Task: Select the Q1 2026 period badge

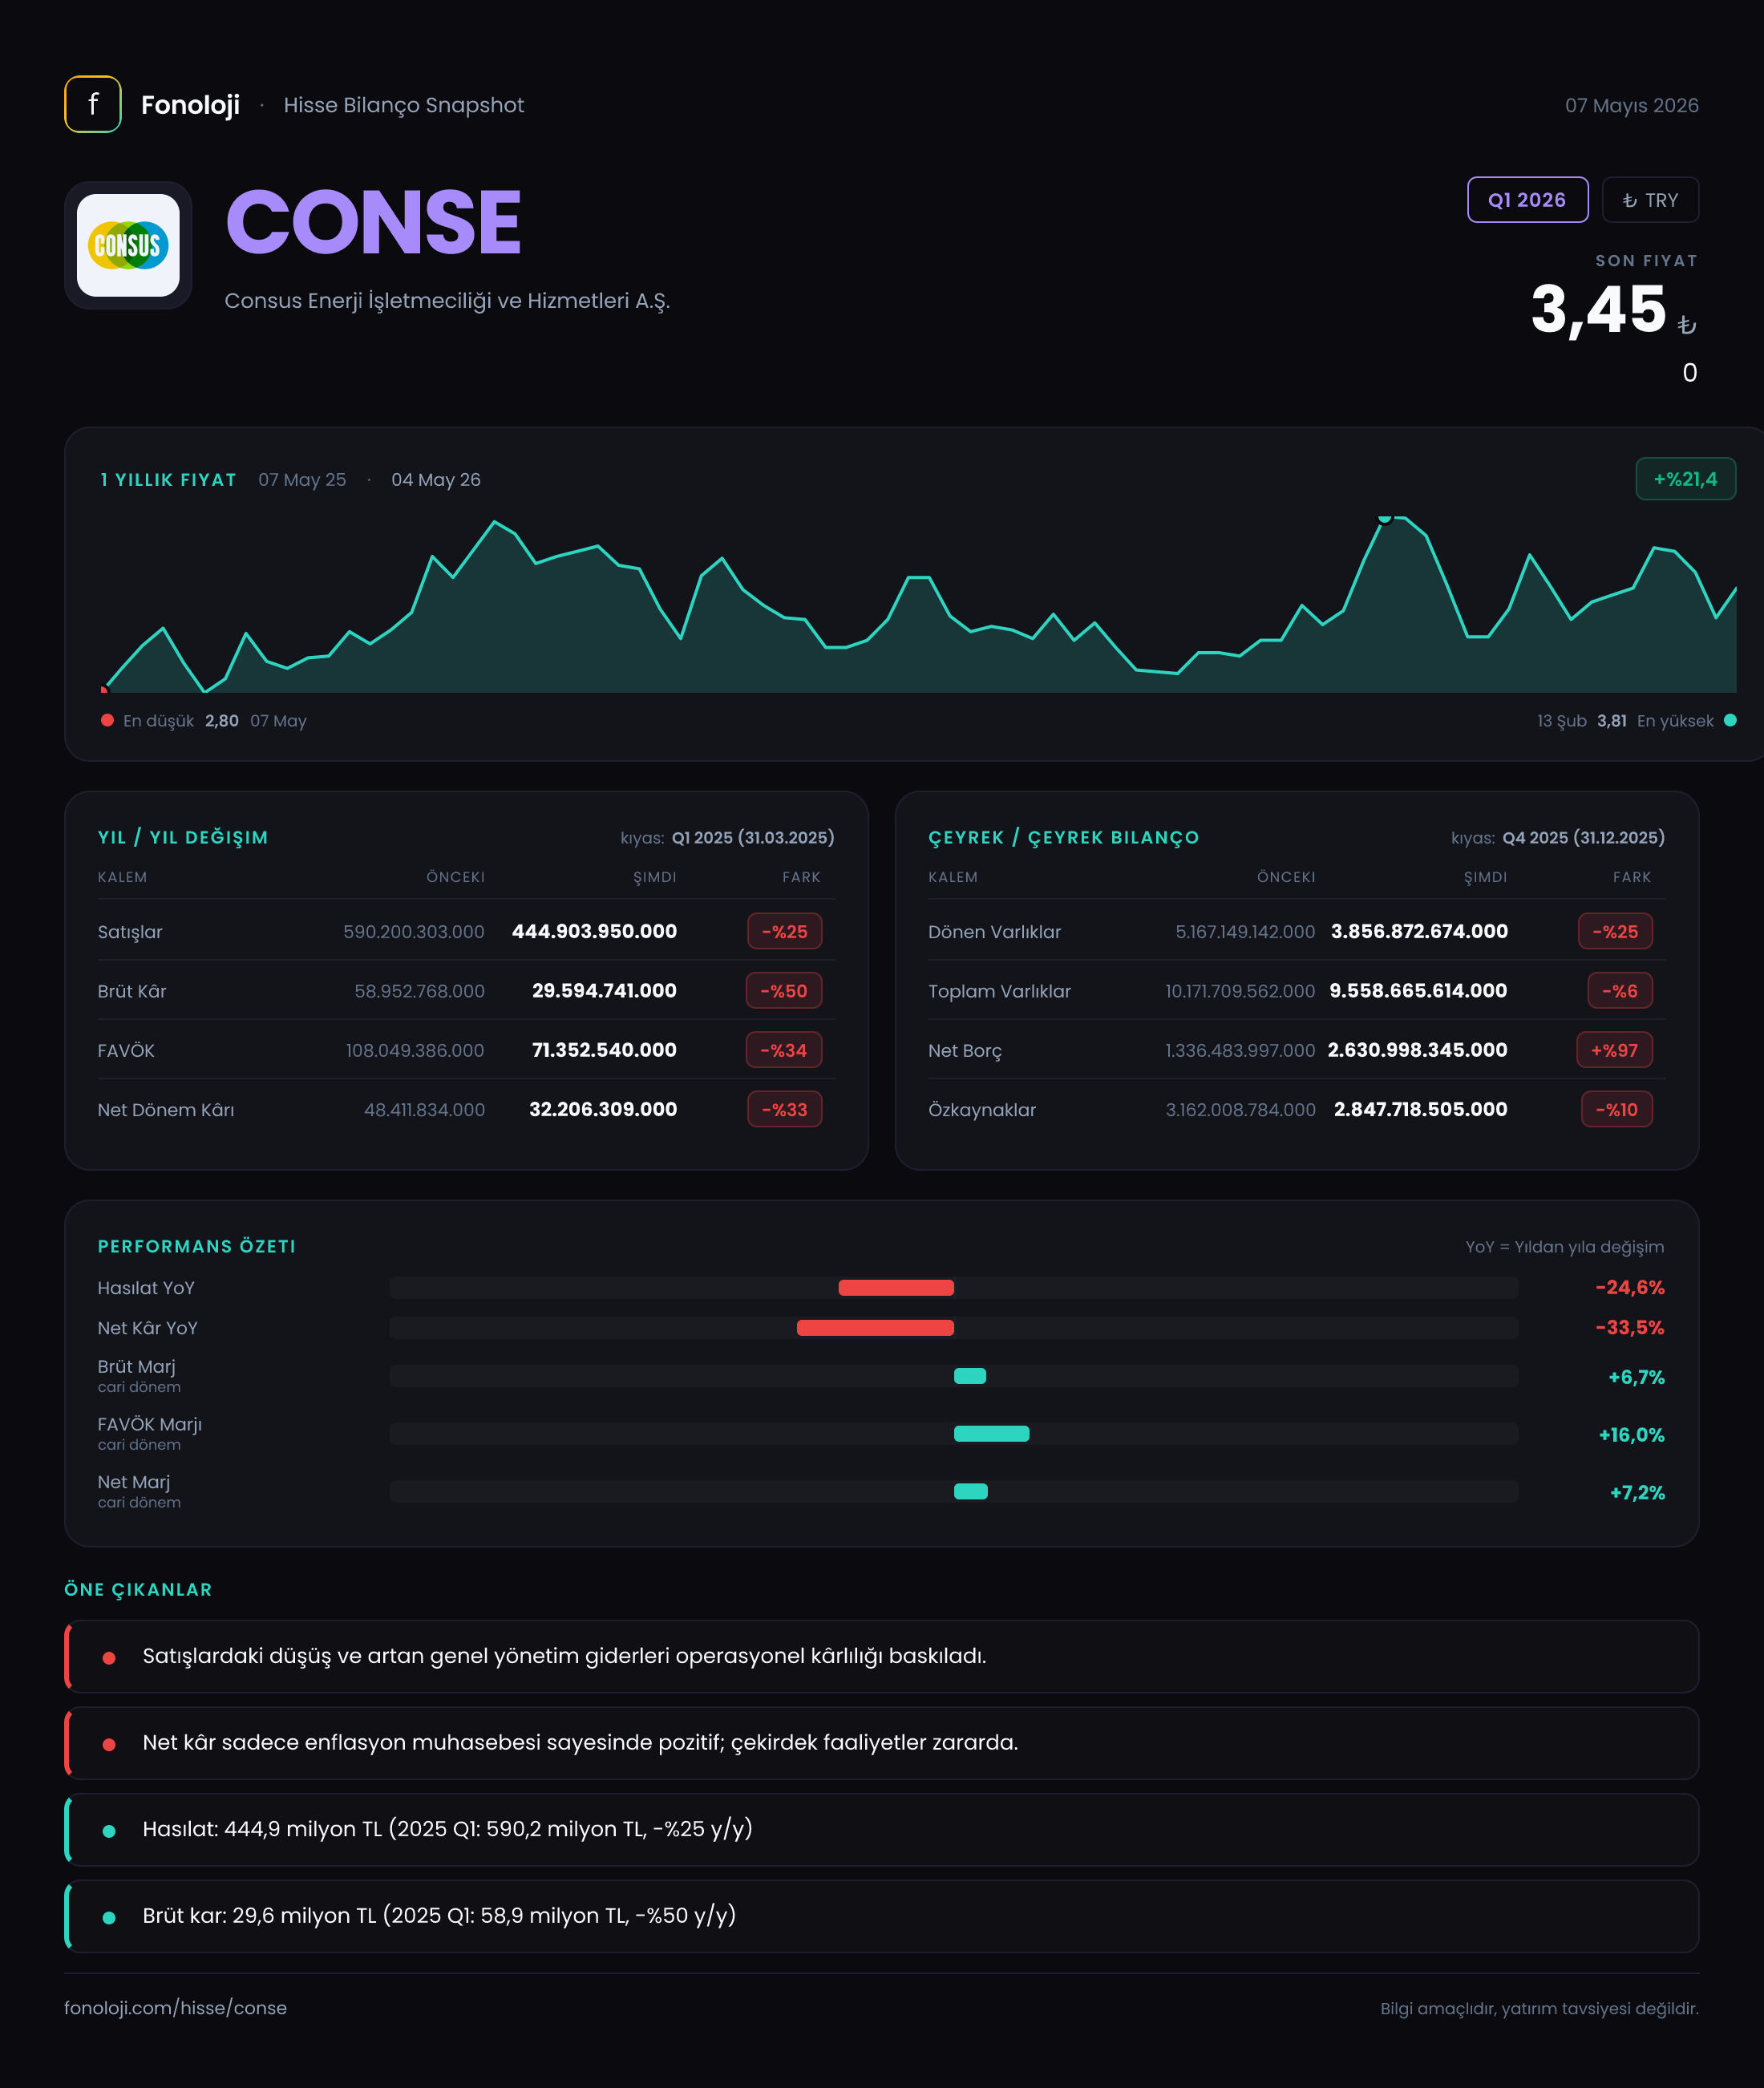Action: click(1527, 200)
